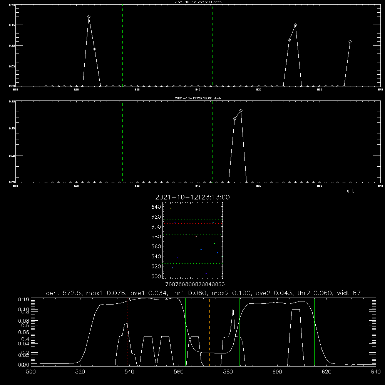Click the '600' y-axis label of scatter plot
Screen dimensions: 385x385
(x=156, y=227)
